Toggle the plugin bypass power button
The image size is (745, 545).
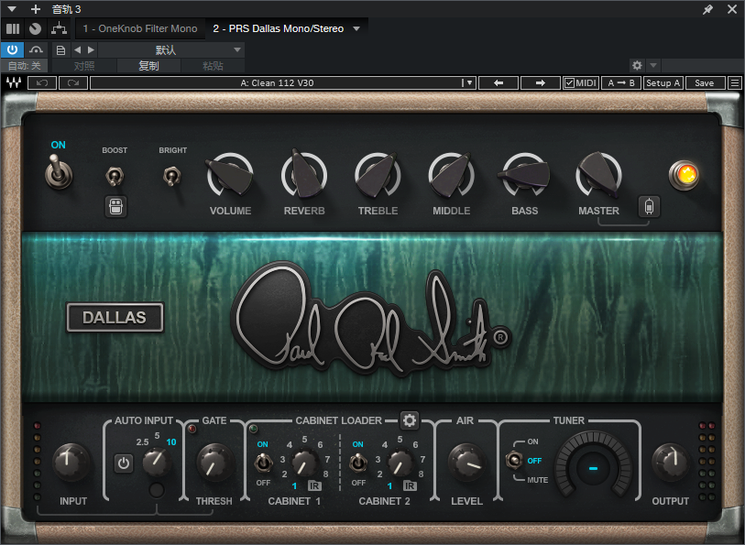pos(12,49)
